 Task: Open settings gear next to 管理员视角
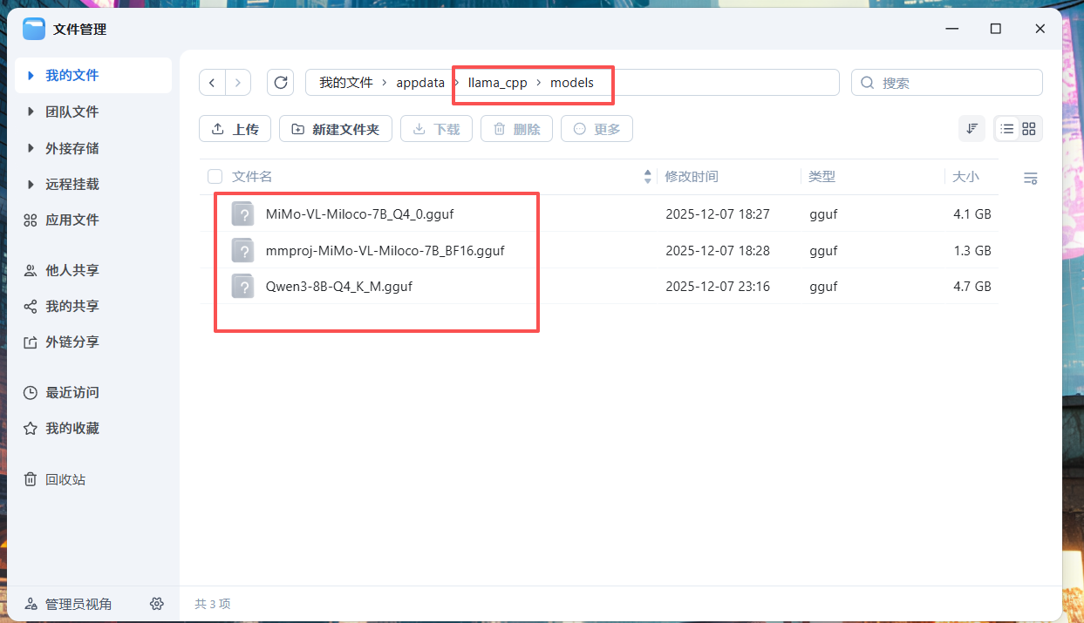tap(157, 604)
